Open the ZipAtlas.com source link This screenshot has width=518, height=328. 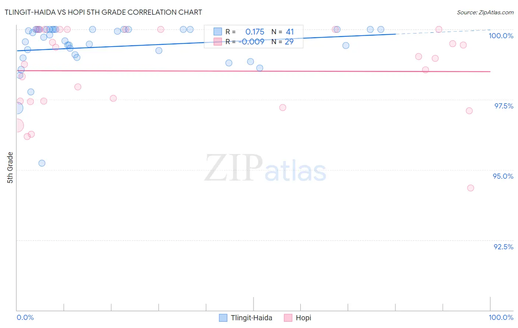tap(485, 12)
